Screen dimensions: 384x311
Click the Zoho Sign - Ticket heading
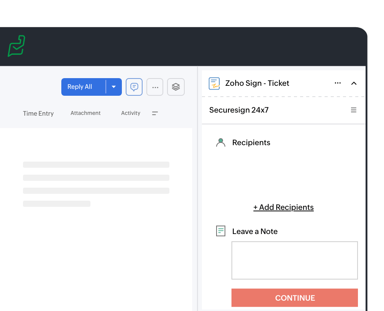tap(257, 83)
